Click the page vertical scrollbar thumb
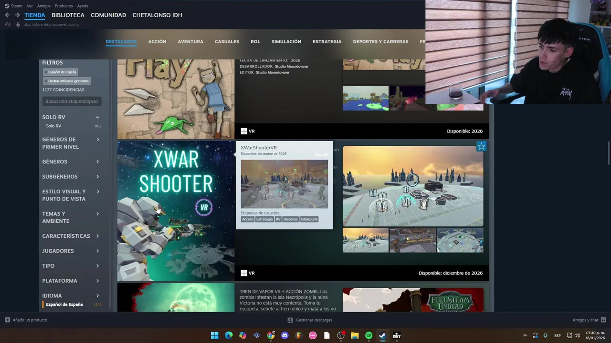The image size is (611, 343). pos(608,153)
